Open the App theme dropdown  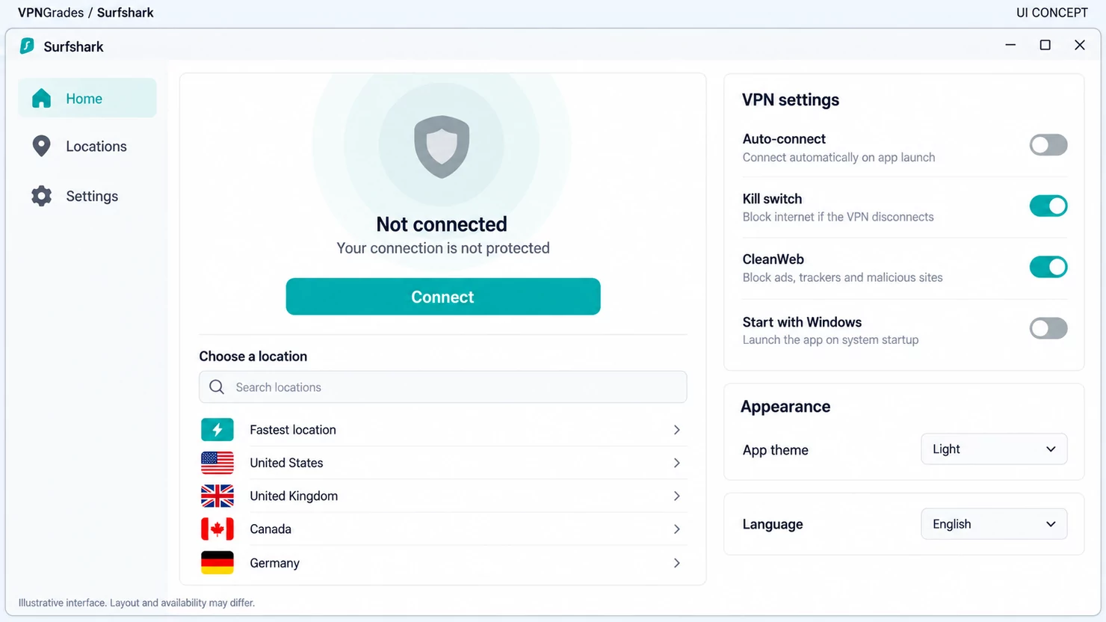(x=994, y=449)
